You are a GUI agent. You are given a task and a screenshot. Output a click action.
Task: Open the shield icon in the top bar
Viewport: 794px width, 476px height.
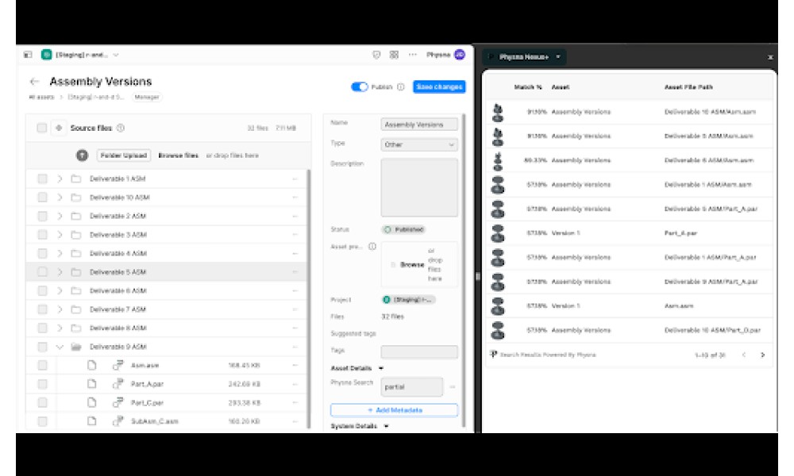click(376, 55)
